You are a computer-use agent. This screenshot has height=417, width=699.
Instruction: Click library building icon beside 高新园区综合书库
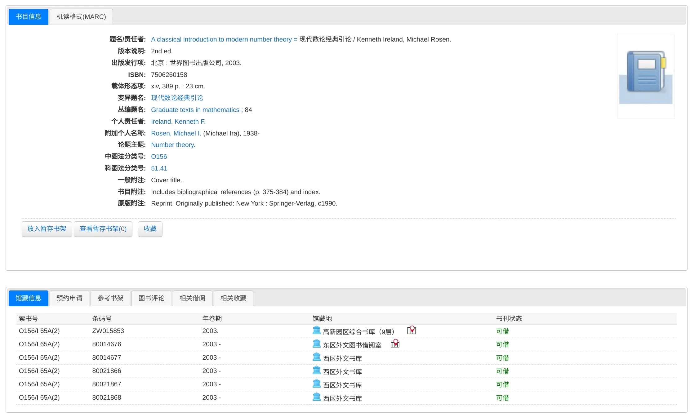[316, 330]
